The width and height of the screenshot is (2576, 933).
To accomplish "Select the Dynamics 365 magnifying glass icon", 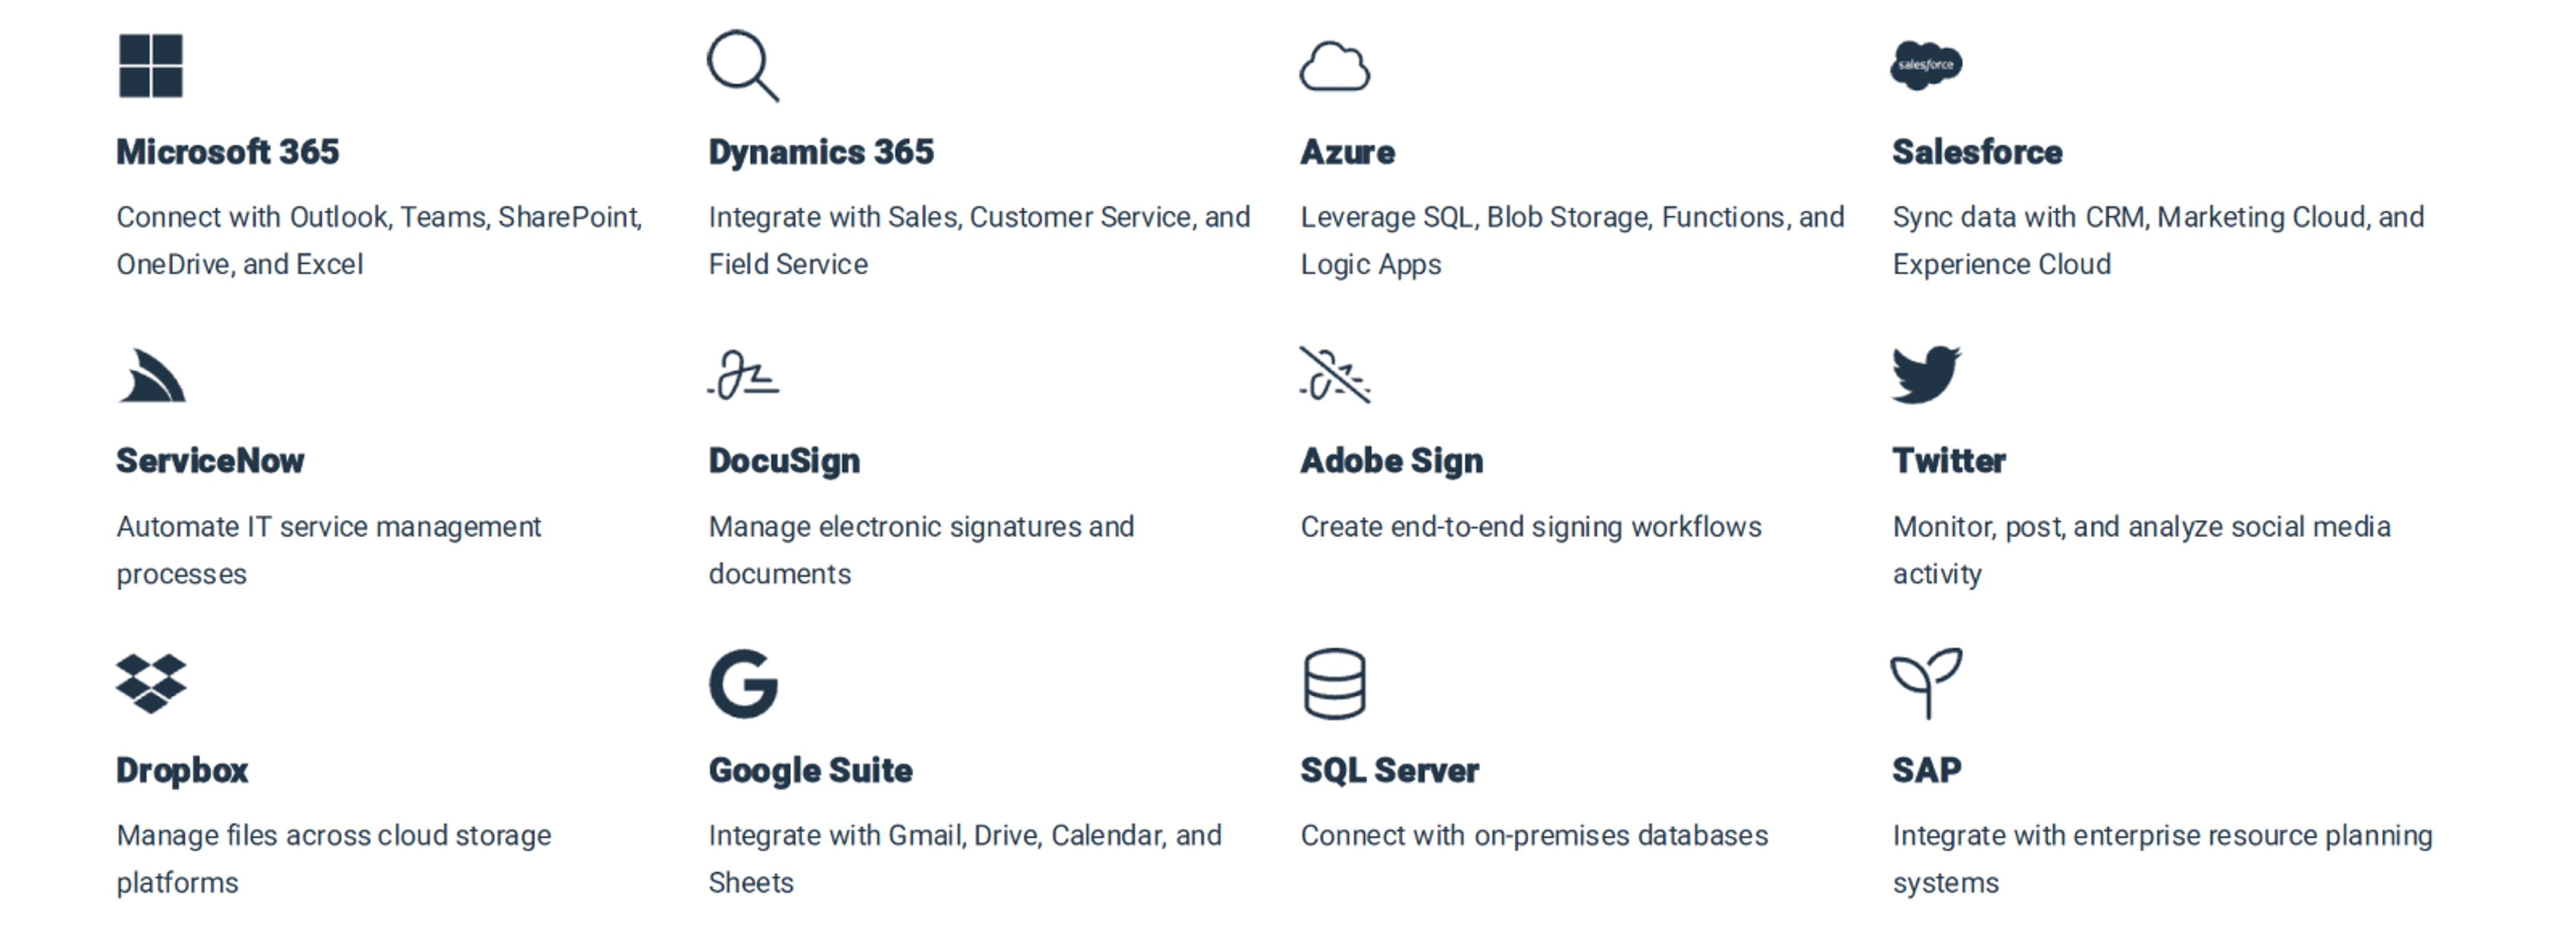I will coord(743,66).
